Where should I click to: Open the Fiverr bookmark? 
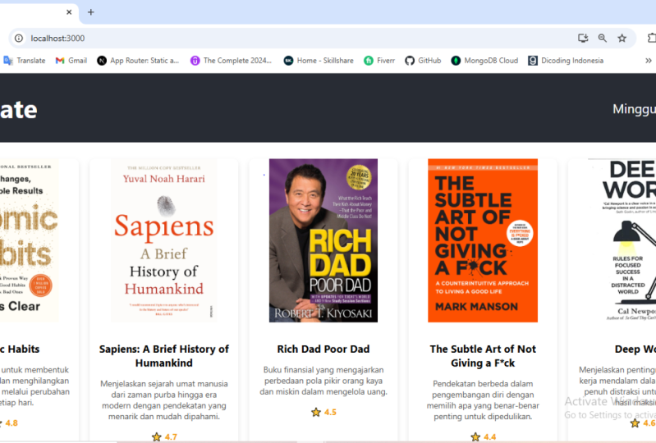coord(379,61)
